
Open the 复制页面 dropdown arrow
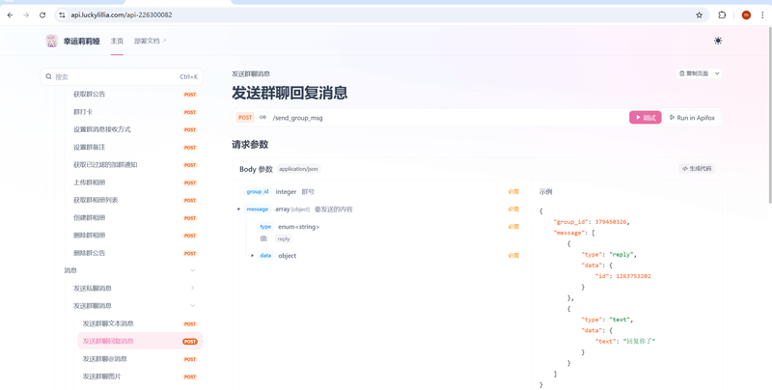click(717, 73)
